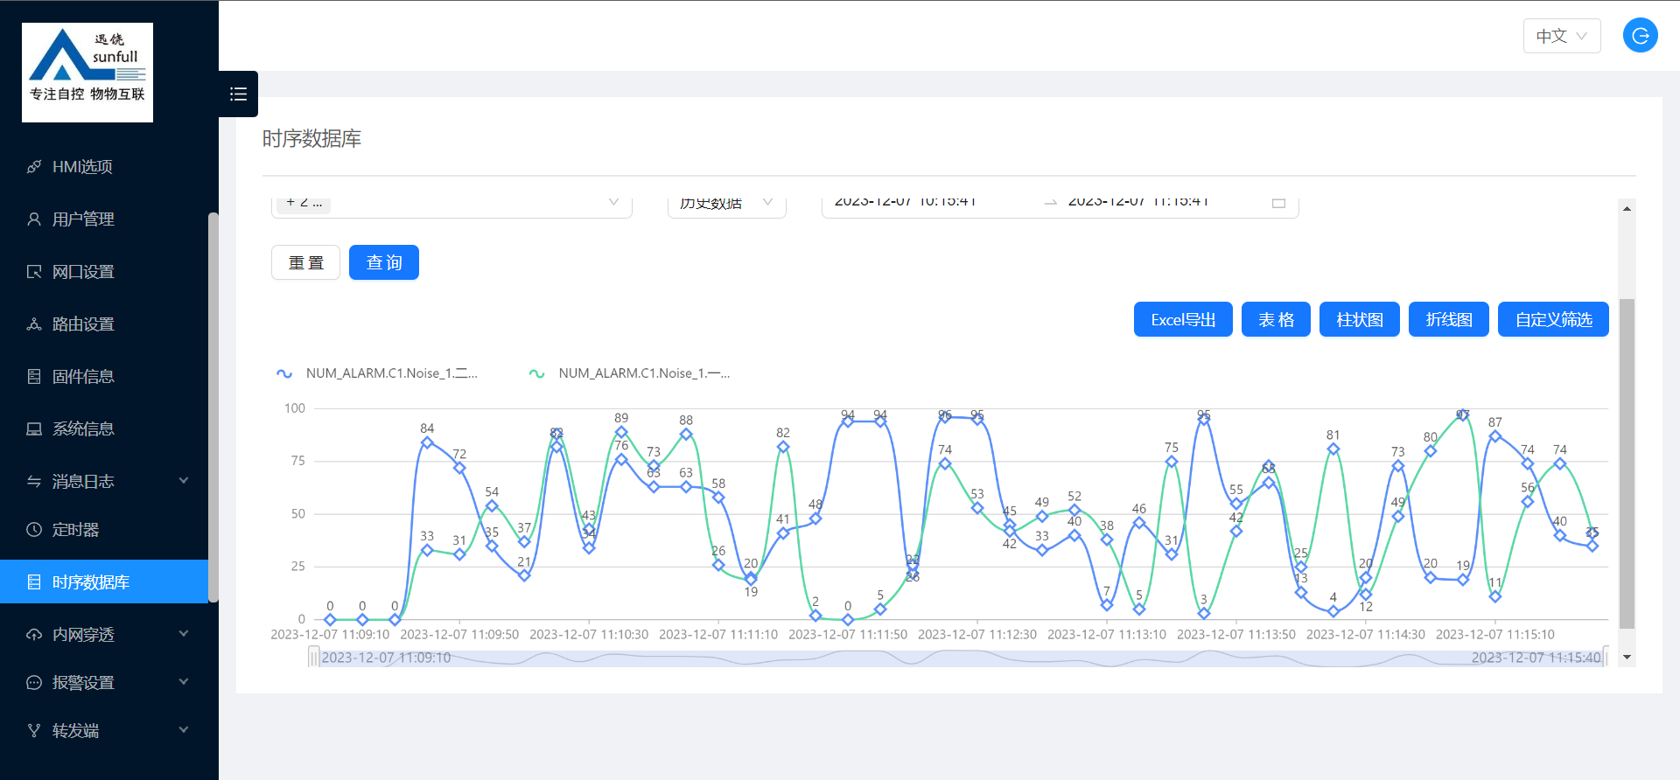Click the 查询 query button

(x=383, y=262)
